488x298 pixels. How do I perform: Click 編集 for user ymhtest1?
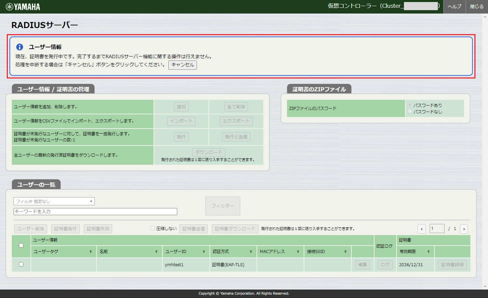(362, 265)
